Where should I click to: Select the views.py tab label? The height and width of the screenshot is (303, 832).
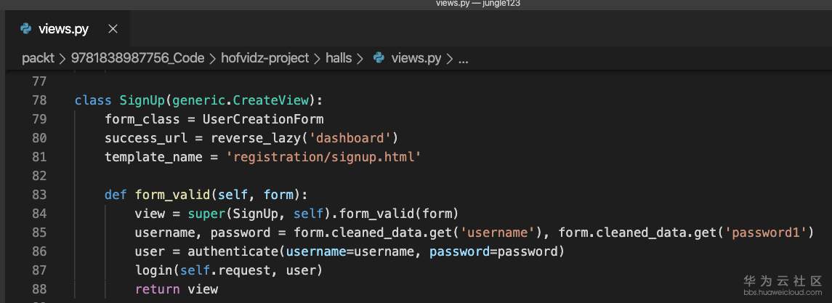pyautogui.click(x=64, y=29)
